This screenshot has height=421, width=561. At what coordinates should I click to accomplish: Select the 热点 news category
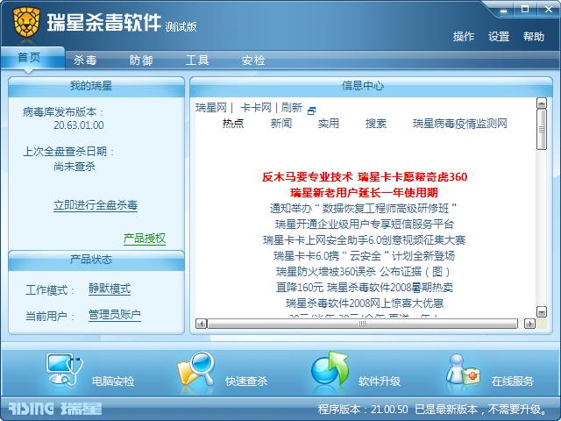(x=233, y=123)
